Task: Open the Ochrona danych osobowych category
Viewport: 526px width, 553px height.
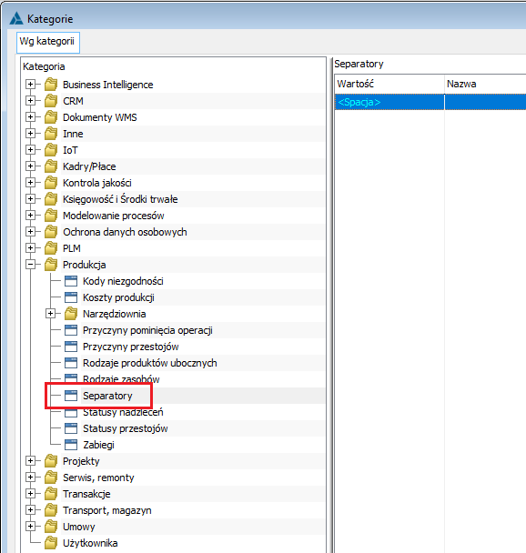Action: point(125,232)
